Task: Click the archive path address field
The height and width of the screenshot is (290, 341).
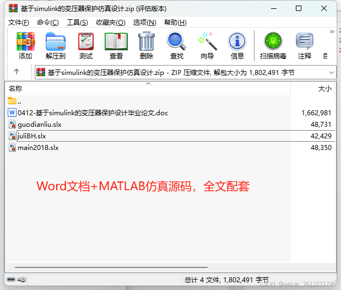Action: pyautogui.click(x=185, y=72)
